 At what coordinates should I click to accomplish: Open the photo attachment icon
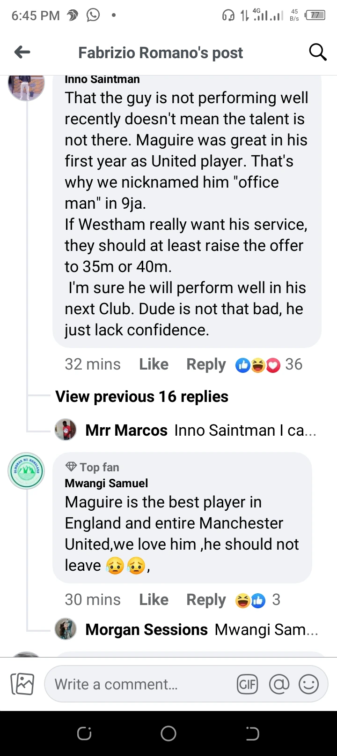coord(22,684)
